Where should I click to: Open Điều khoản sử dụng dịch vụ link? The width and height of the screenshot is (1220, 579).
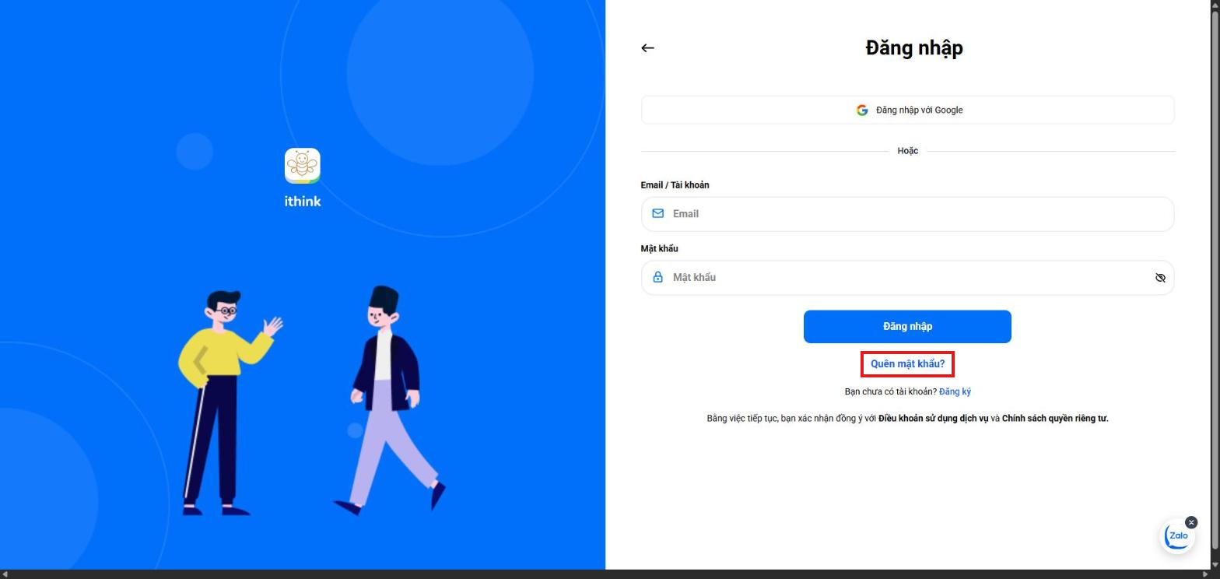click(933, 418)
